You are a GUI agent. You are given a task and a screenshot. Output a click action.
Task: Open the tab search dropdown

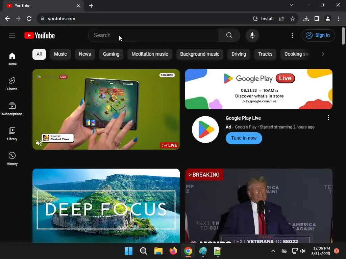coord(292,5)
